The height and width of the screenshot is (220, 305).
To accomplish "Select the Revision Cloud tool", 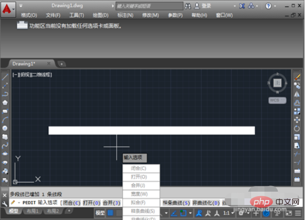I will pos(5,137).
